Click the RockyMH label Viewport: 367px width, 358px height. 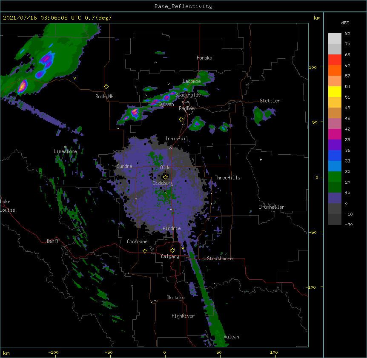pyautogui.click(x=104, y=96)
